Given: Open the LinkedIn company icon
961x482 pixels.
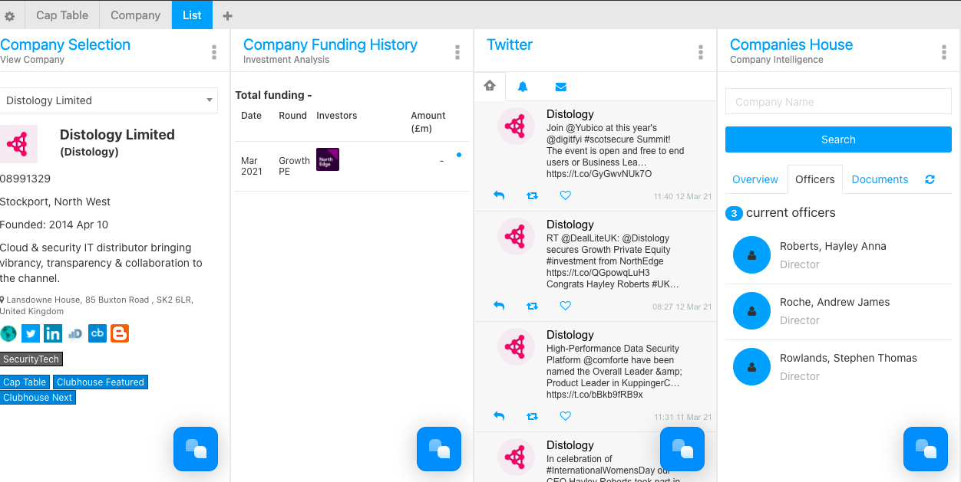Looking at the screenshot, I should click(x=53, y=333).
